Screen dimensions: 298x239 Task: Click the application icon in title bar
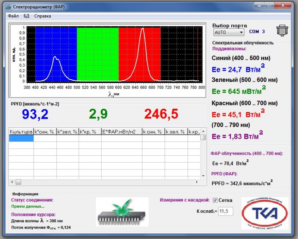(8, 7)
